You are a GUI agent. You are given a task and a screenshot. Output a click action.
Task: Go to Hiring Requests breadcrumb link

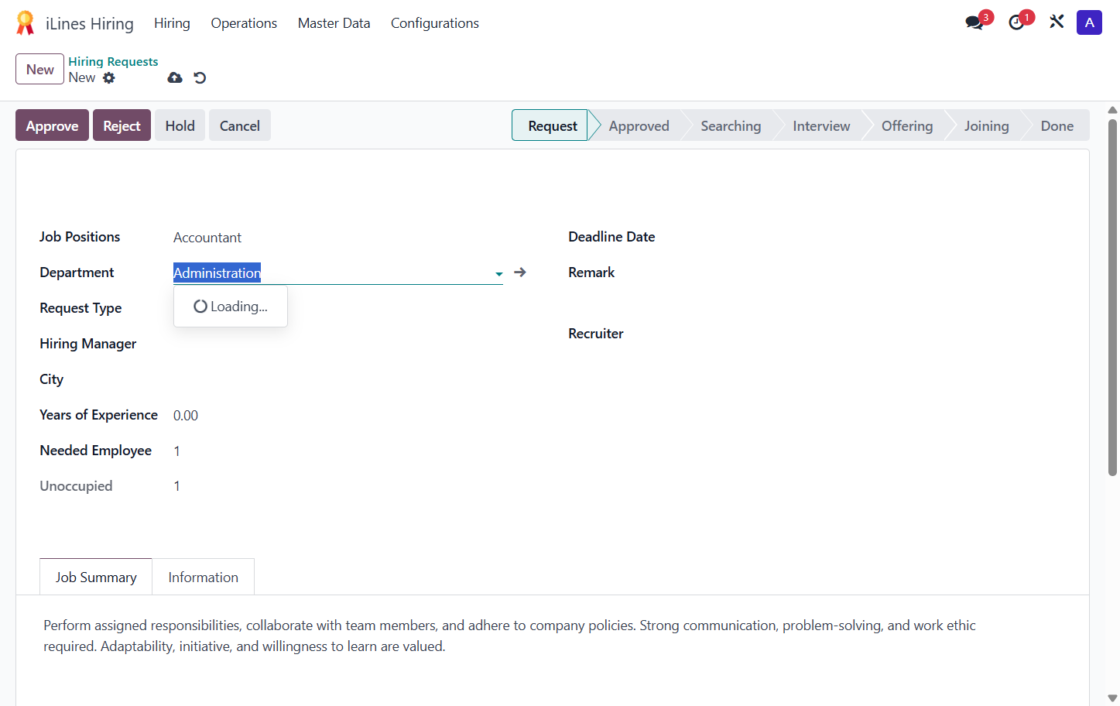coord(113,61)
